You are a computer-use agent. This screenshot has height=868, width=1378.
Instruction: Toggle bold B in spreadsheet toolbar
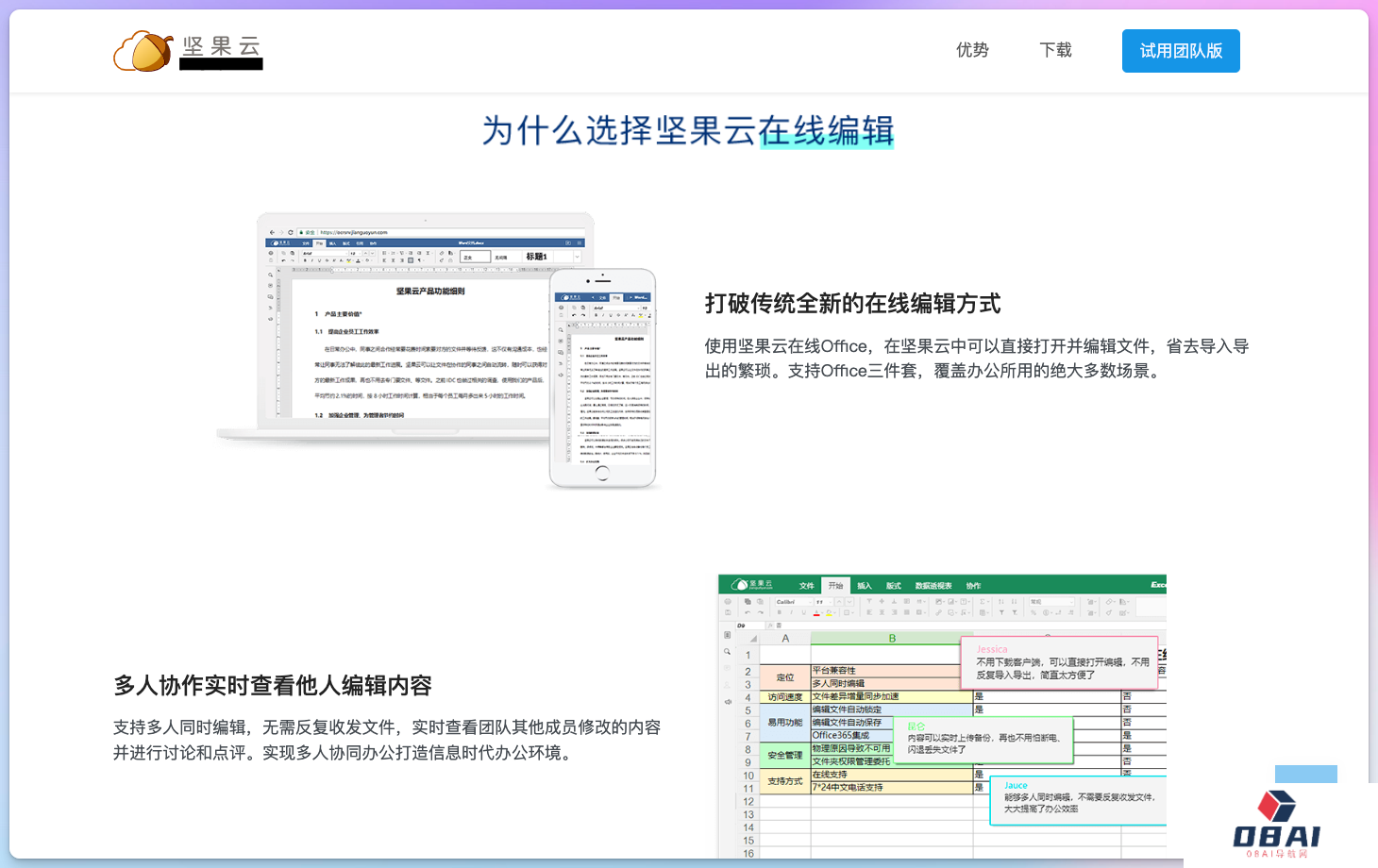coord(779,613)
